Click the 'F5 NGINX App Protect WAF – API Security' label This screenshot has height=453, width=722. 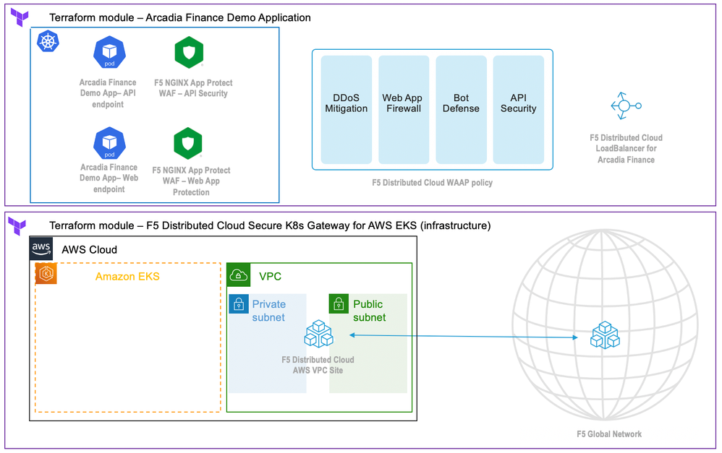(x=193, y=88)
